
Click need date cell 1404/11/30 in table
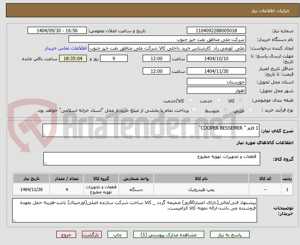pos(32,189)
